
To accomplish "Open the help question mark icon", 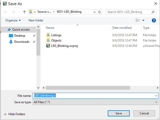I will (154, 20).
